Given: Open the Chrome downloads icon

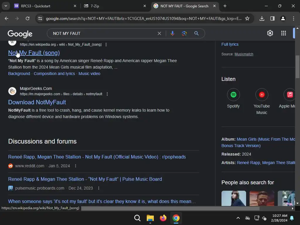Looking at the screenshot, I should 262,18.
